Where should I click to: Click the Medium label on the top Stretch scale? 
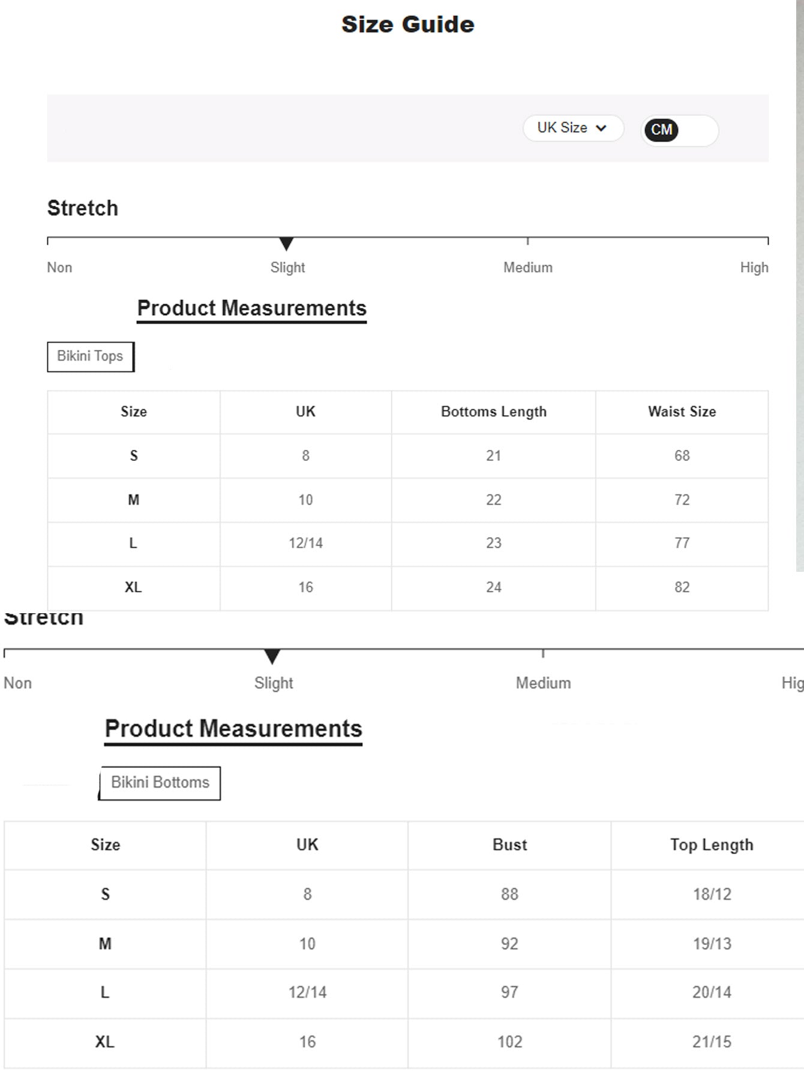tap(527, 268)
